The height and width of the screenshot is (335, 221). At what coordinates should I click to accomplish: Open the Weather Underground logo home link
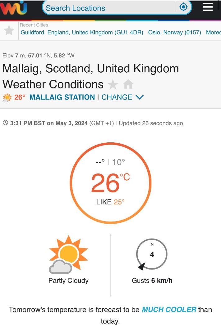pos(14,8)
